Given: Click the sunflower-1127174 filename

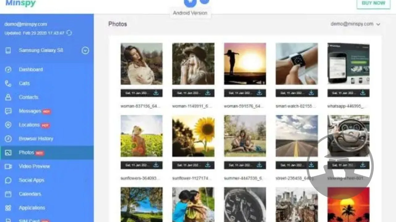Looking at the screenshot, I should (192, 178).
